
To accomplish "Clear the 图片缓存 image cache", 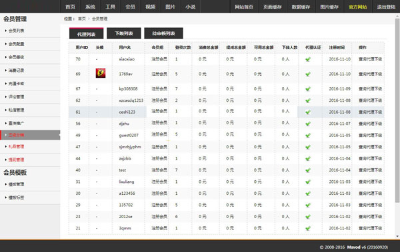I will pyautogui.click(x=329, y=7).
